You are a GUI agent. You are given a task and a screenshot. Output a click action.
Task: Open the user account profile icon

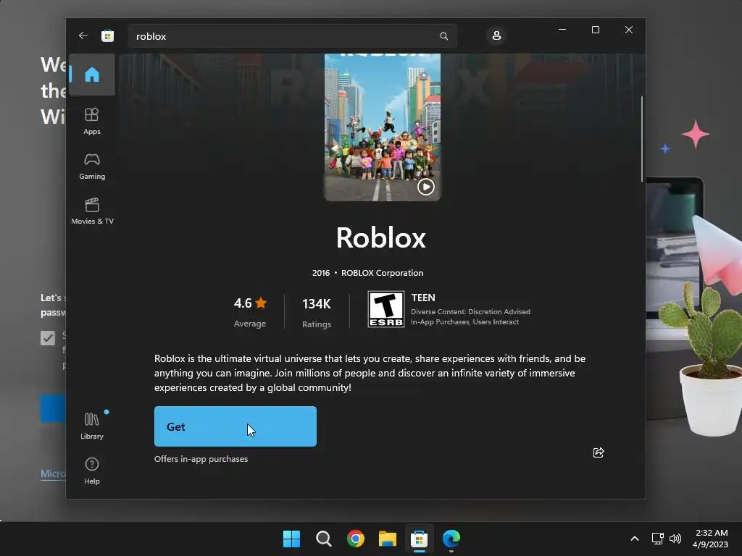tap(496, 36)
